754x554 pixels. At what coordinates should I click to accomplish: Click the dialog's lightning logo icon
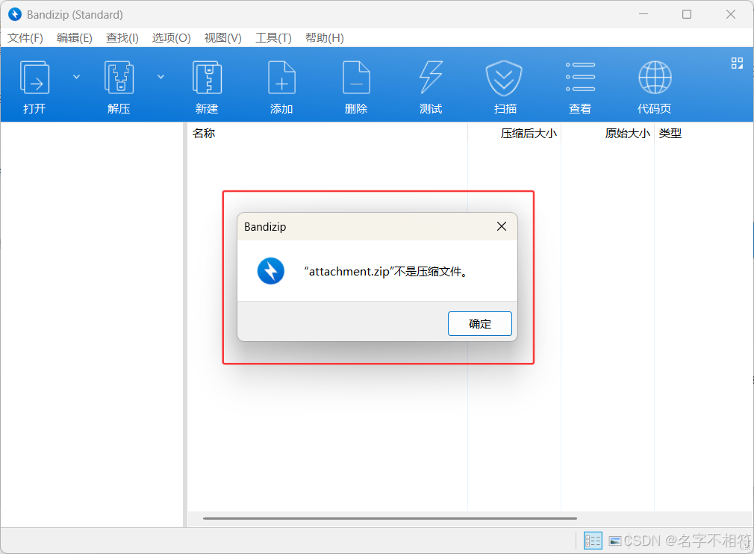point(271,271)
